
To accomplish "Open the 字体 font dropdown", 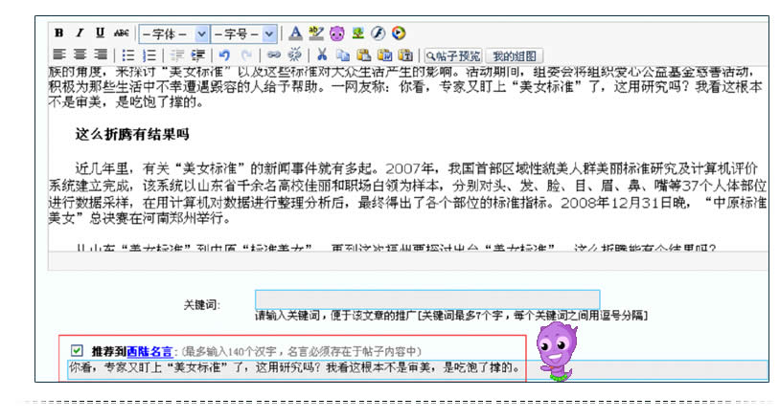I will [173, 33].
